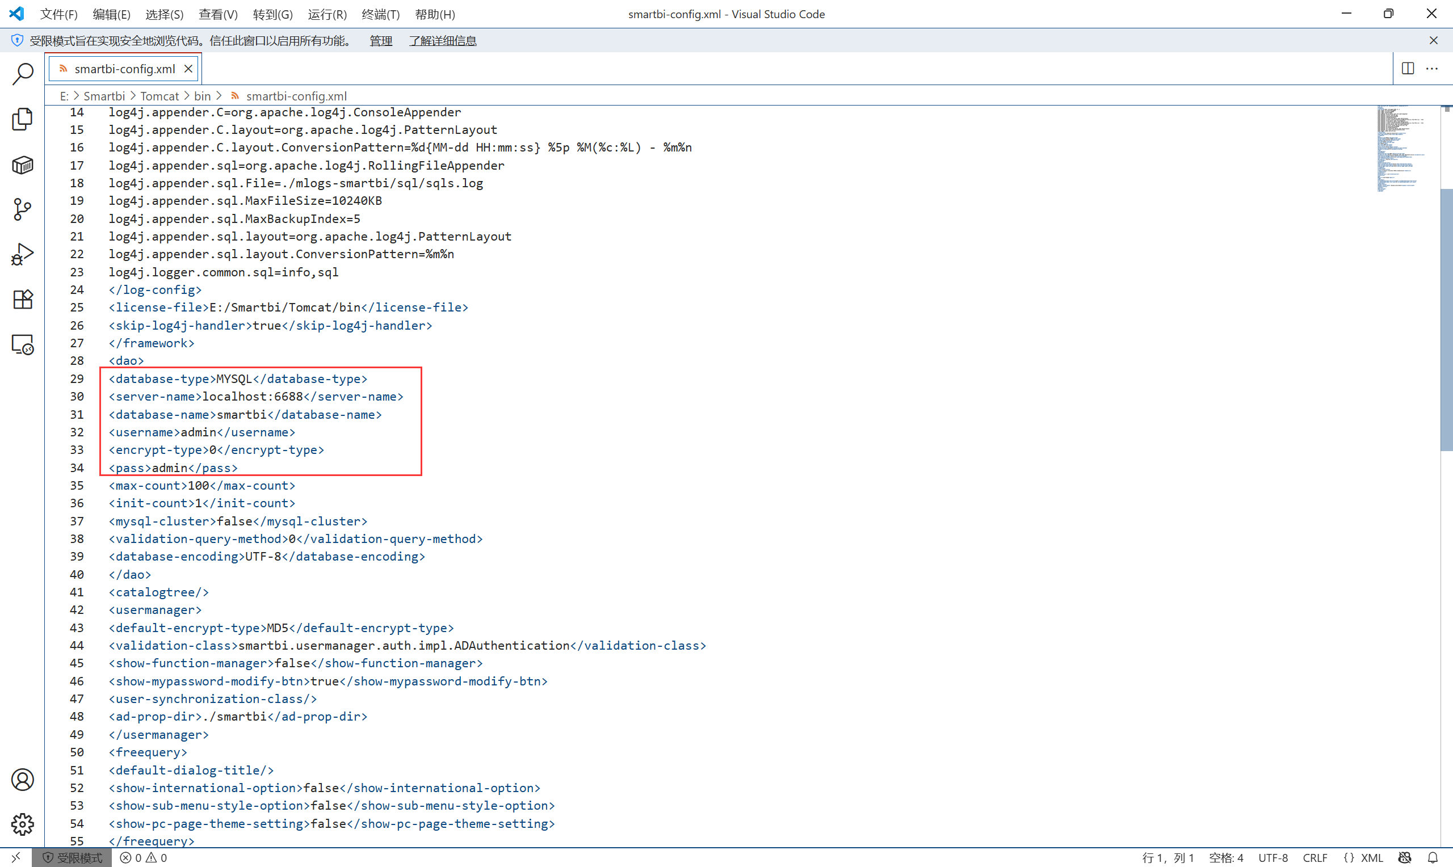The width and height of the screenshot is (1453, 867).
Task: Change CRLF end-of-line sequence
Action: 1315,858
